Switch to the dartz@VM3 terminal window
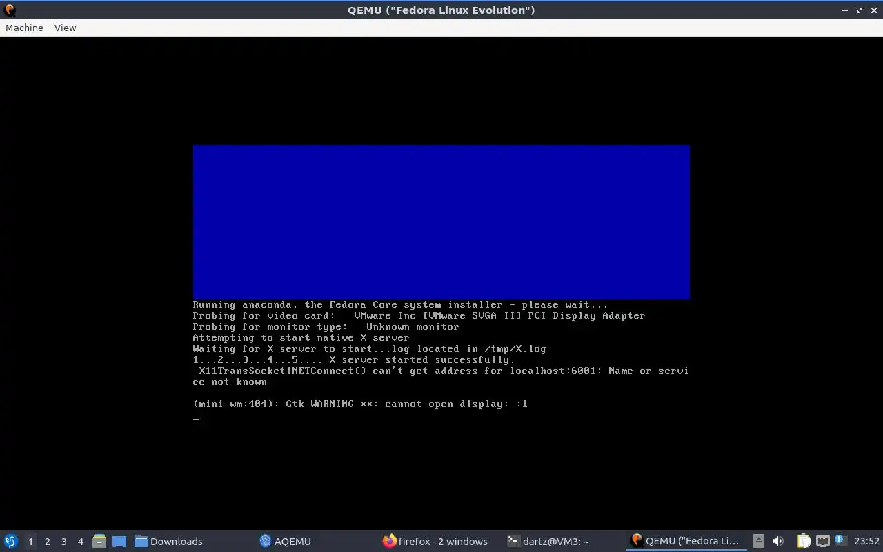 tap(548, 541)
